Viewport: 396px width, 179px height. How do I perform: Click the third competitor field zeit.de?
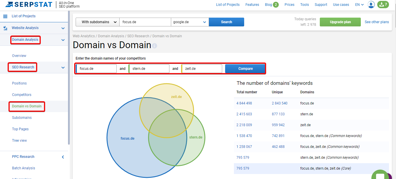(202, 69)
